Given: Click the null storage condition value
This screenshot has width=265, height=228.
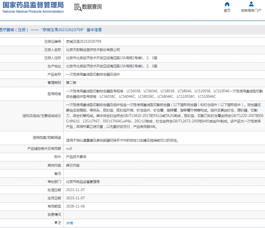Looking at the screenshot, I should (69, 149).
